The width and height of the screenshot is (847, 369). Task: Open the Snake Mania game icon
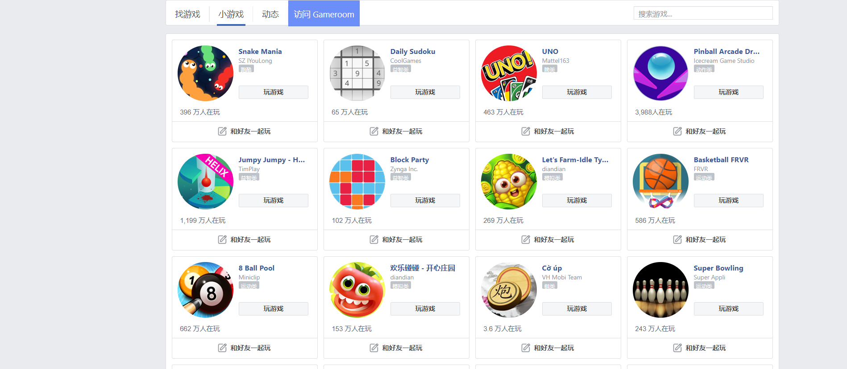point(205,73)
